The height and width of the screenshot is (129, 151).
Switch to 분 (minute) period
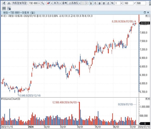[x=104, y=3]
